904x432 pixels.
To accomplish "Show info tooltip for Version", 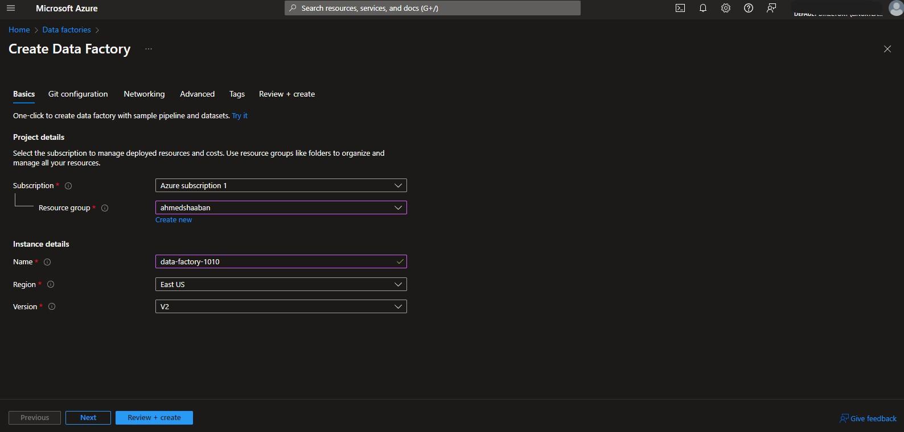I will click(52, 306).
